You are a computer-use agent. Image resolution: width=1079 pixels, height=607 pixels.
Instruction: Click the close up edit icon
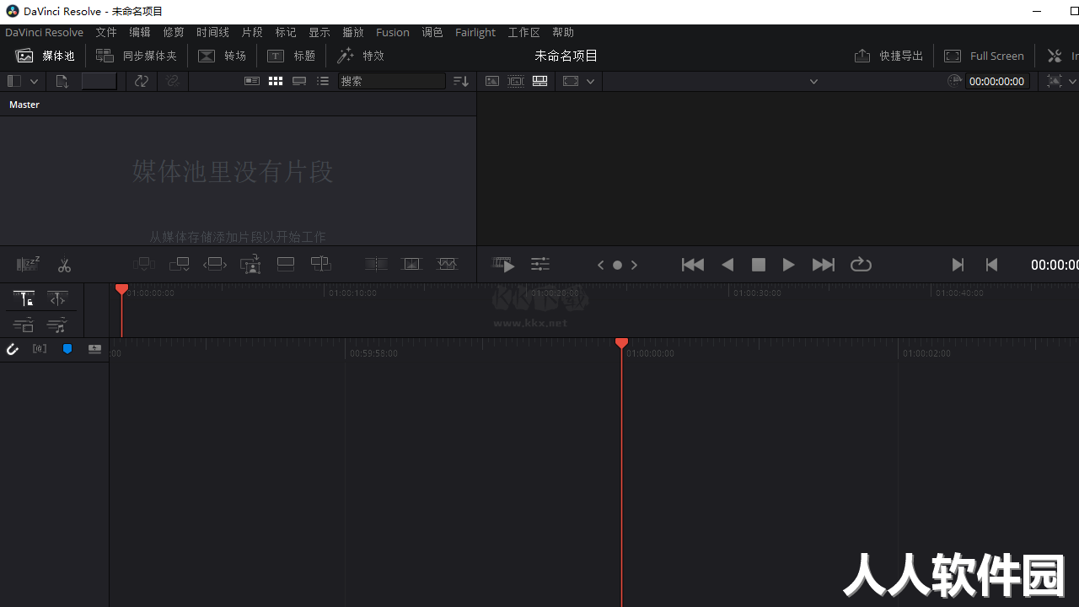click(x=250, y=265)
